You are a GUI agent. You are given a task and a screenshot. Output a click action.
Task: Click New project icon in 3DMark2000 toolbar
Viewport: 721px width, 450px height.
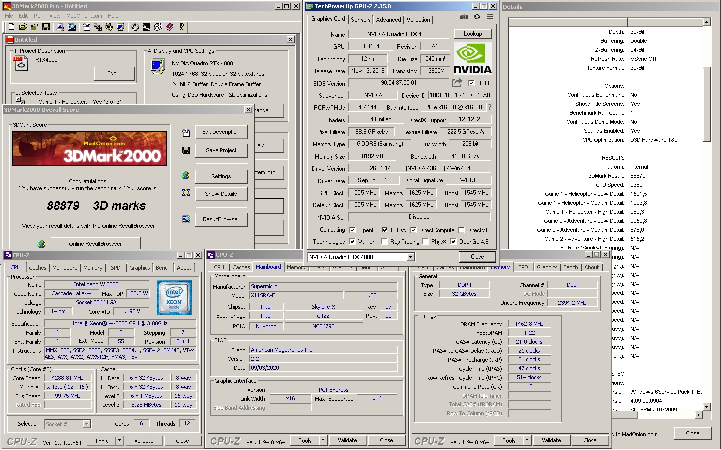click(11, 27)
